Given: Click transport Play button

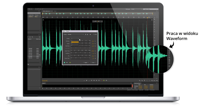Looking at the screenshot, I should coord(86,80).
